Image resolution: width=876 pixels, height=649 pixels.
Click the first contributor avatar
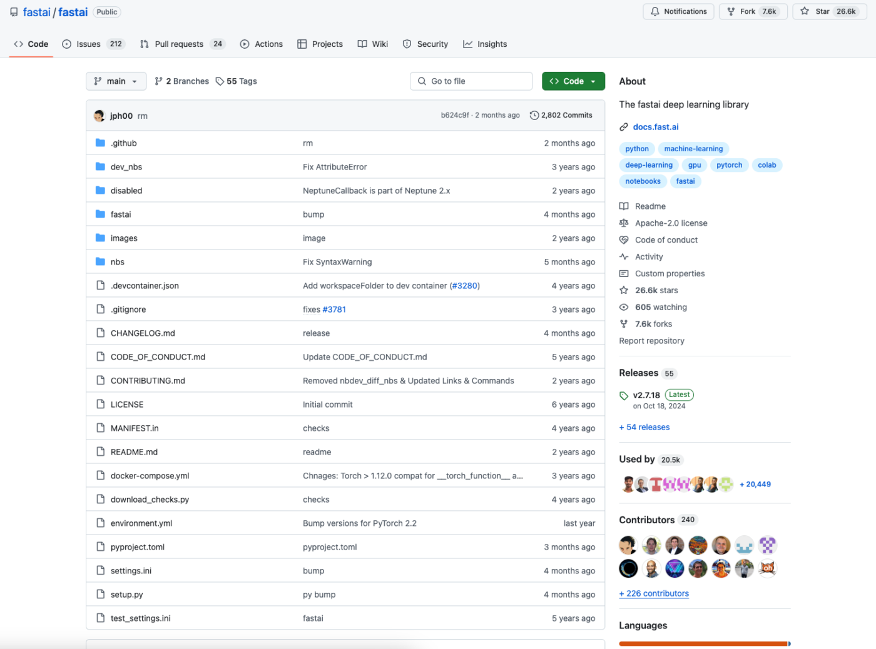pyautogui.click(x=628, y=545)
